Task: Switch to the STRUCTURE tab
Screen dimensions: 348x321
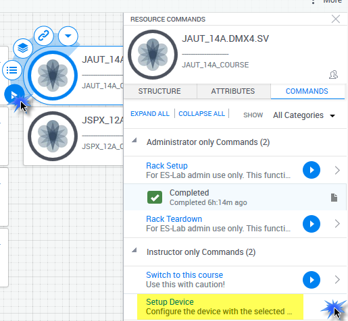Action: pyautogui.click(x=159, y=91)
